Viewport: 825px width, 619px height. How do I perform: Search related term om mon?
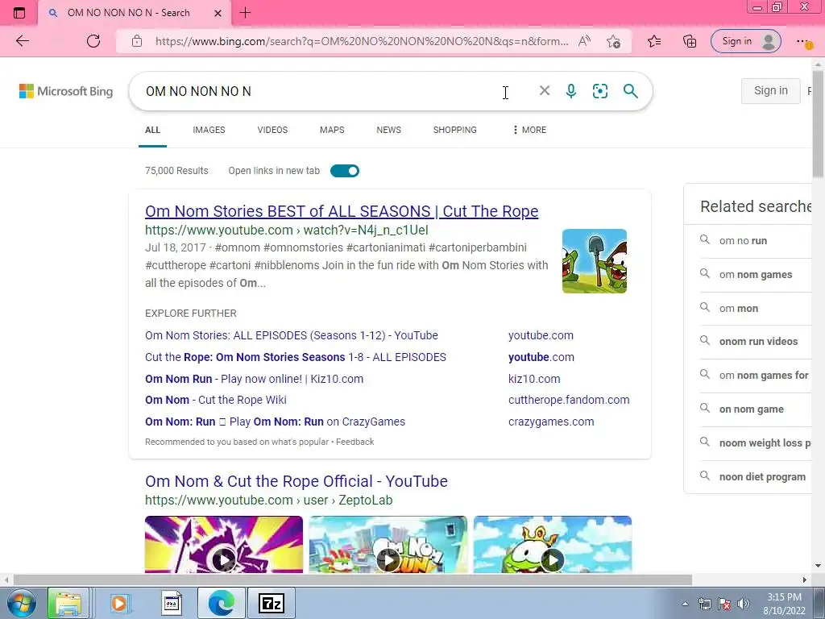(x=739, y=309)
